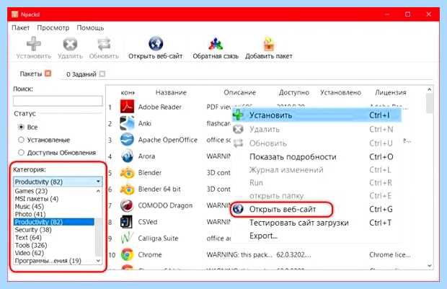The image size is (447, 289).
Task: Choose Music (45) category option
Action: (x=29, y=206)
